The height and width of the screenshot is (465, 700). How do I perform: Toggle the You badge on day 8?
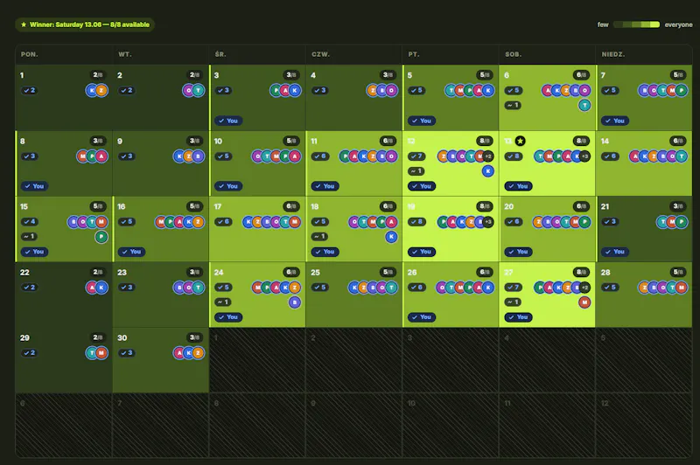click(x=34, y=186)
